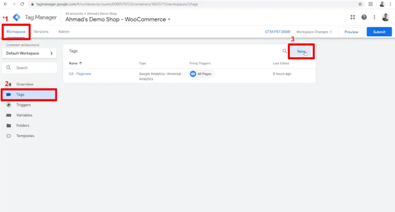
Task: Click the Last Edited column header
Action: click(281, 63)
